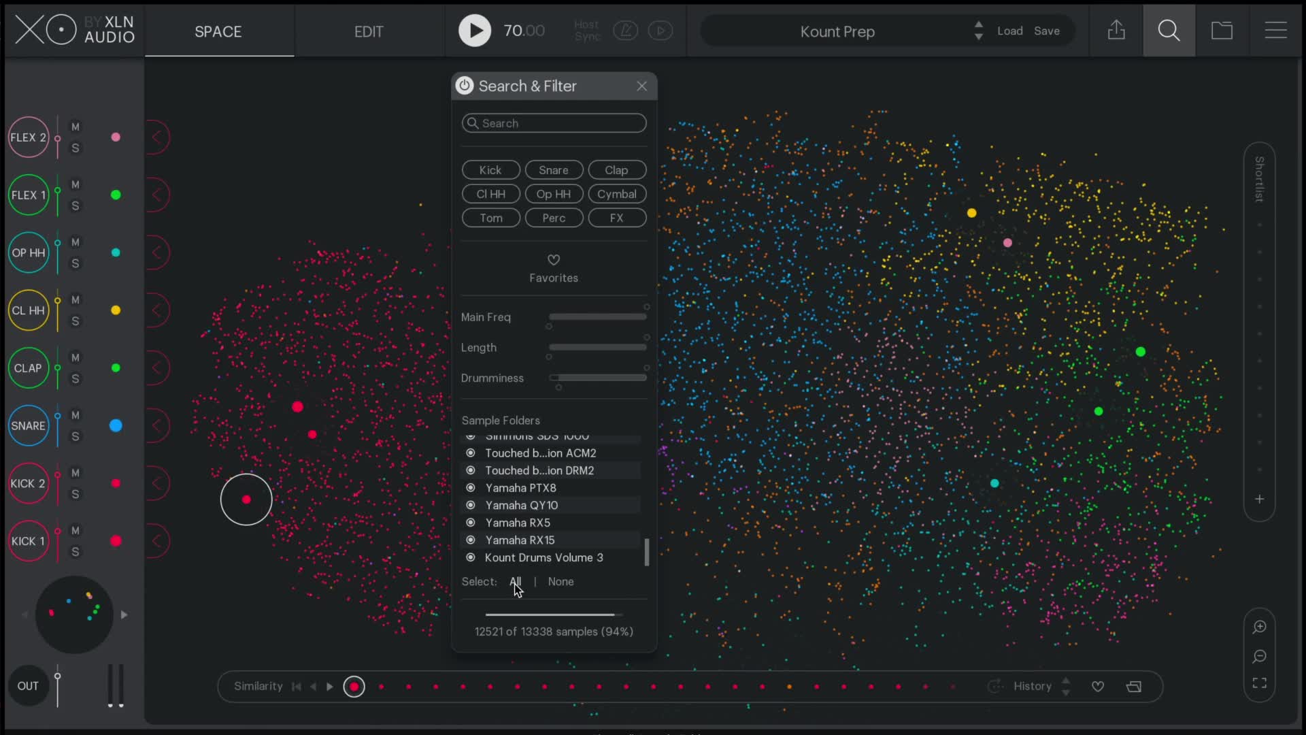Select All sample folders

point(515,581)
